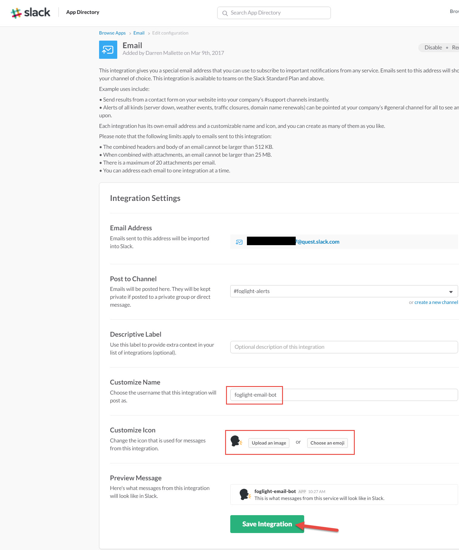This screenshot has height=550, width=459.
Task: Click Disable to turn off integration
Action: 433,48
